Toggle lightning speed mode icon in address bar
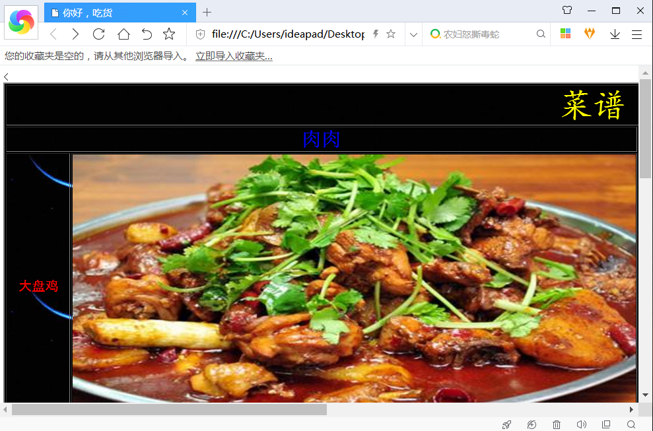This screenshot has height=431, width=653. point(376,34)
